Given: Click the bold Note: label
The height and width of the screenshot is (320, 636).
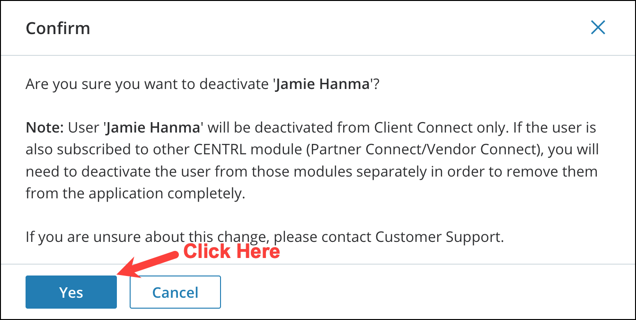Looking at the screenshot, I should (45, 128).
